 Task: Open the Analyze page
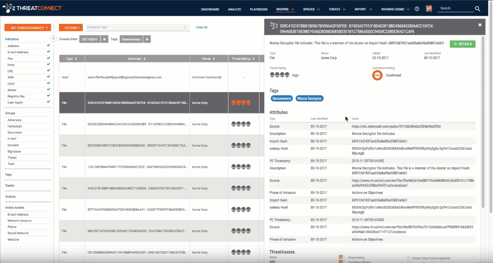[x=234, y=9]
